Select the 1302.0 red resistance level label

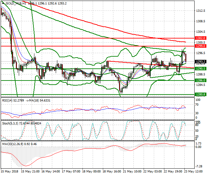(201, 38)
